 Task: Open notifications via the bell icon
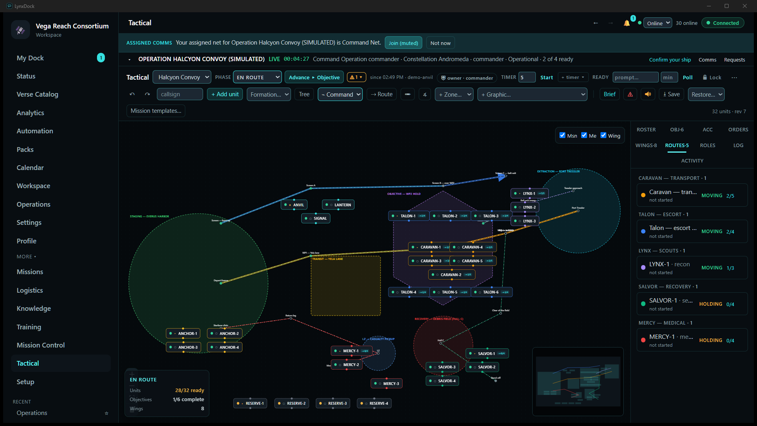click(626, 23)
